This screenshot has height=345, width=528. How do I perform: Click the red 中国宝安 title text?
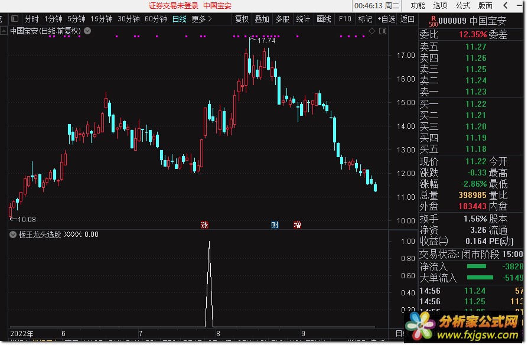click(217, 5)
